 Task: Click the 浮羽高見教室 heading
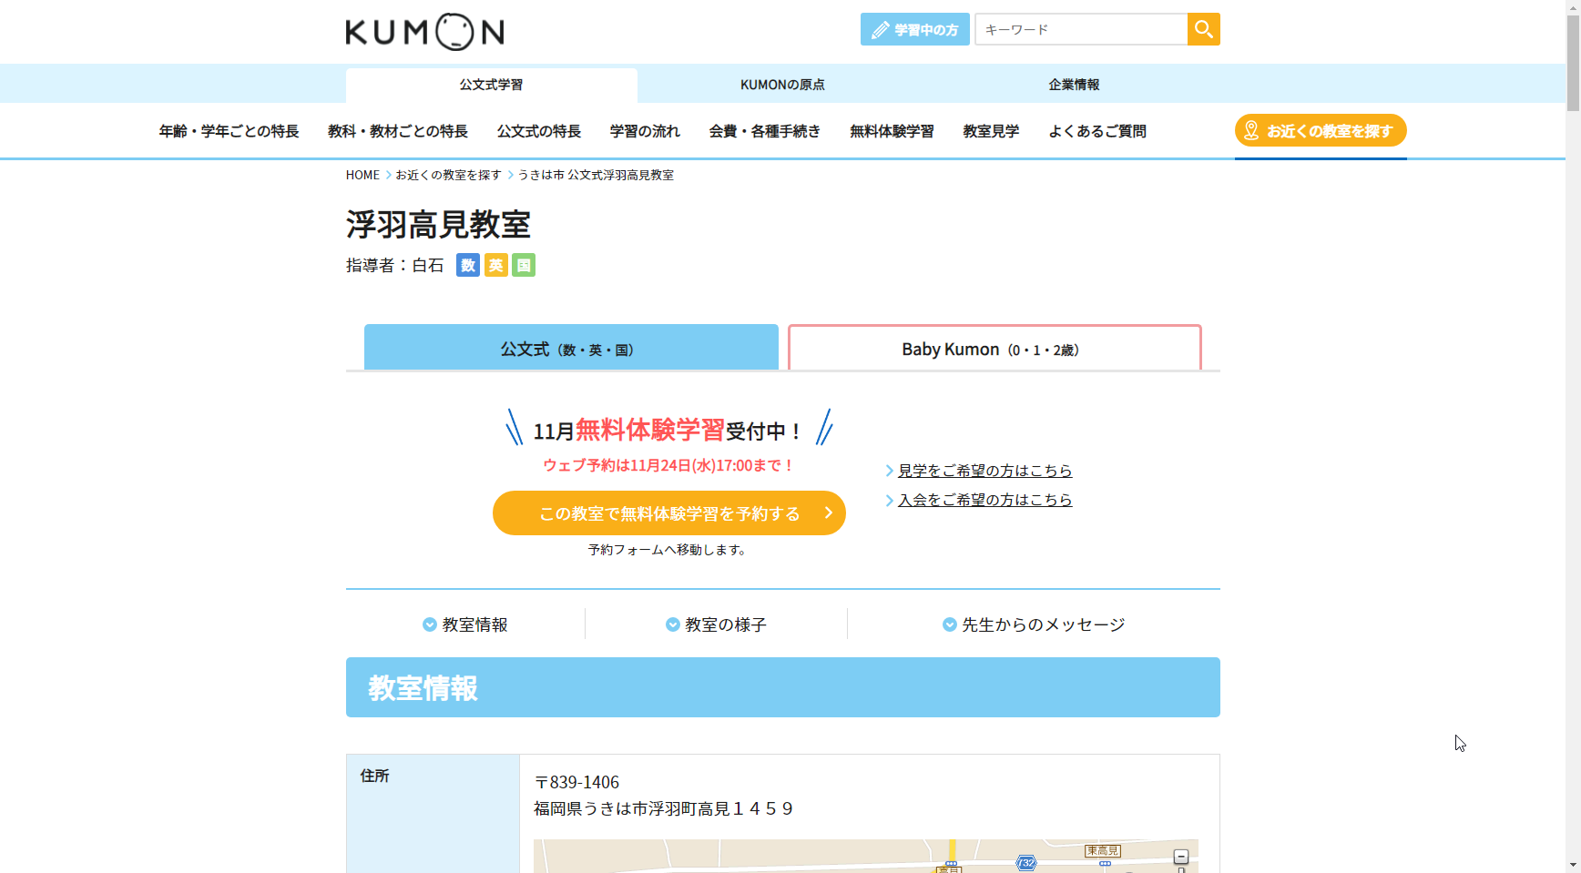click(x=438, y=224)
